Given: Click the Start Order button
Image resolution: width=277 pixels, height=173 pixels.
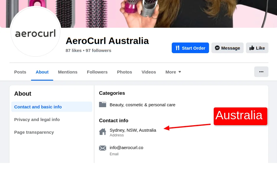Looking at the screenshot, I should click(x=190, y=48).
